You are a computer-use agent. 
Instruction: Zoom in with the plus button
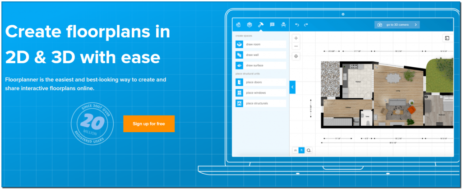(x=296, y=38)
